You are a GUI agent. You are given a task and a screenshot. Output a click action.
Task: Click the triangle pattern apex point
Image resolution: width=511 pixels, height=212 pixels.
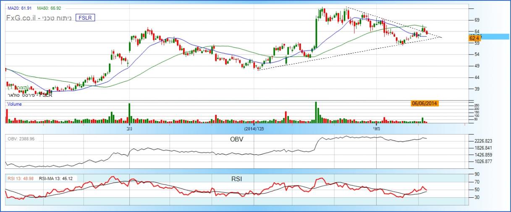coord(442,37)
